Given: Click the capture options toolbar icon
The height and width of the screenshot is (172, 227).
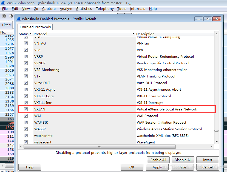Looking at the screenshot, I should (x=11, y=16).
